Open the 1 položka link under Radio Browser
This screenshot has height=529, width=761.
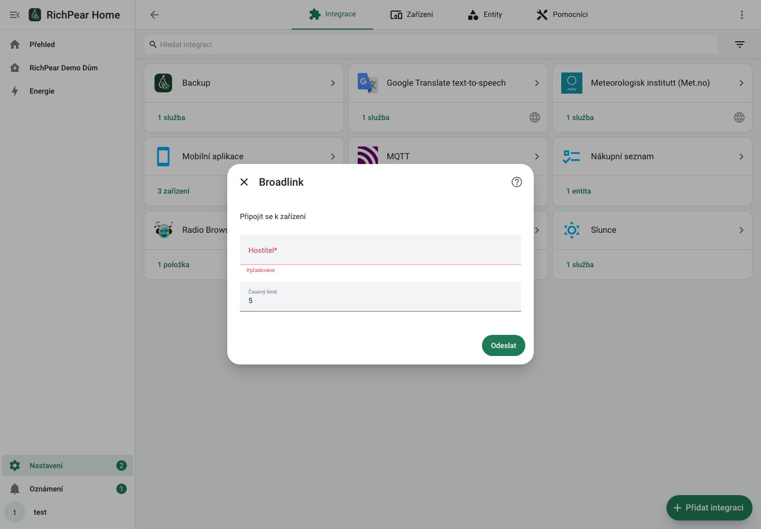click(x=173, y=264)
